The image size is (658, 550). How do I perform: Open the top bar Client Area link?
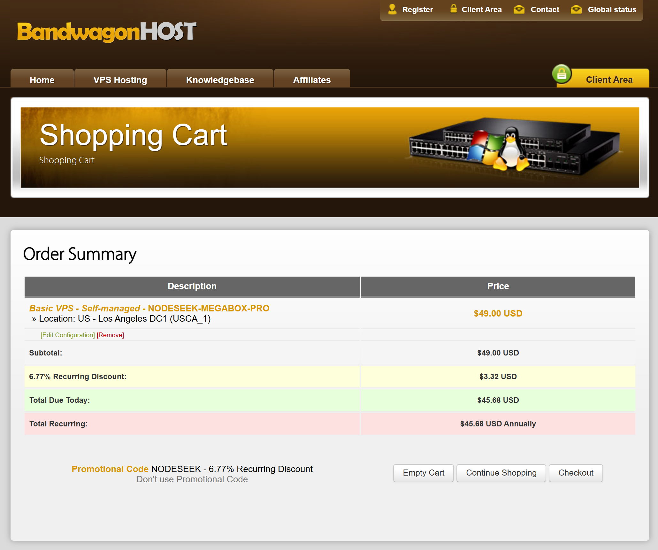482,10
